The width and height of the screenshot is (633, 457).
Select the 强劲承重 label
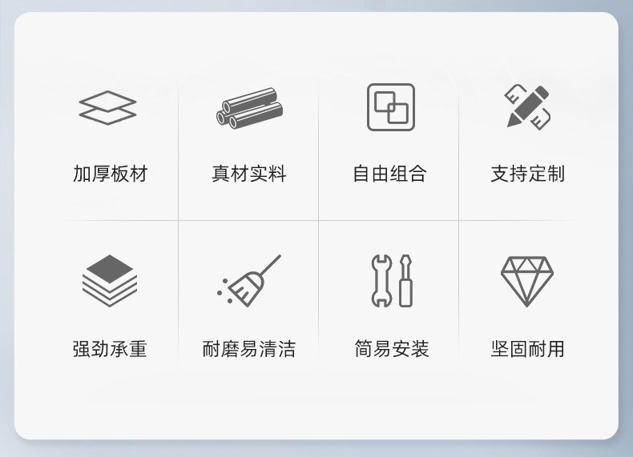(x=110, y=349)
